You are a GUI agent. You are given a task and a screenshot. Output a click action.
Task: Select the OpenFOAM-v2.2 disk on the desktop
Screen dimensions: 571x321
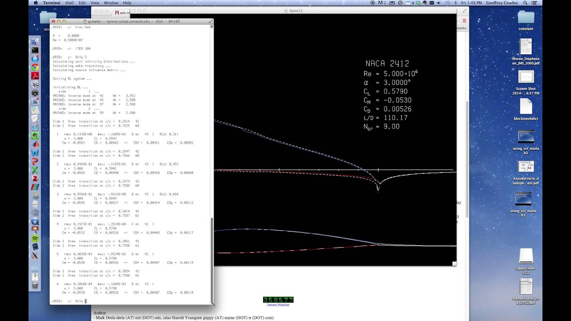526,261
